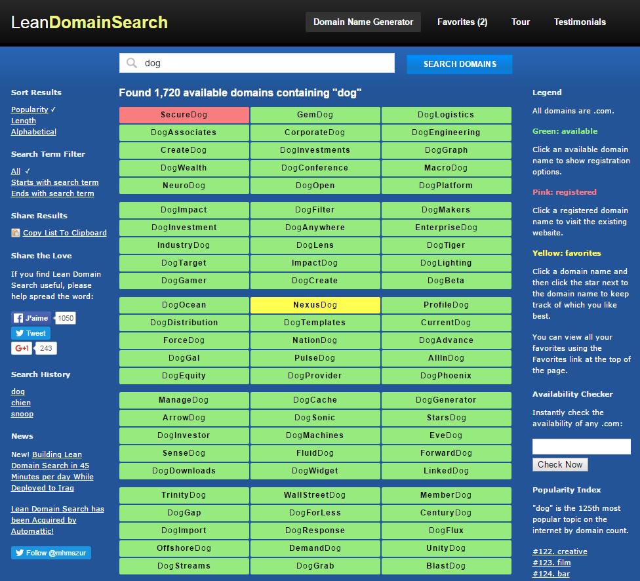Click the Check Now button
Viewport: 640px width, 581px height.
click(560, 465)
